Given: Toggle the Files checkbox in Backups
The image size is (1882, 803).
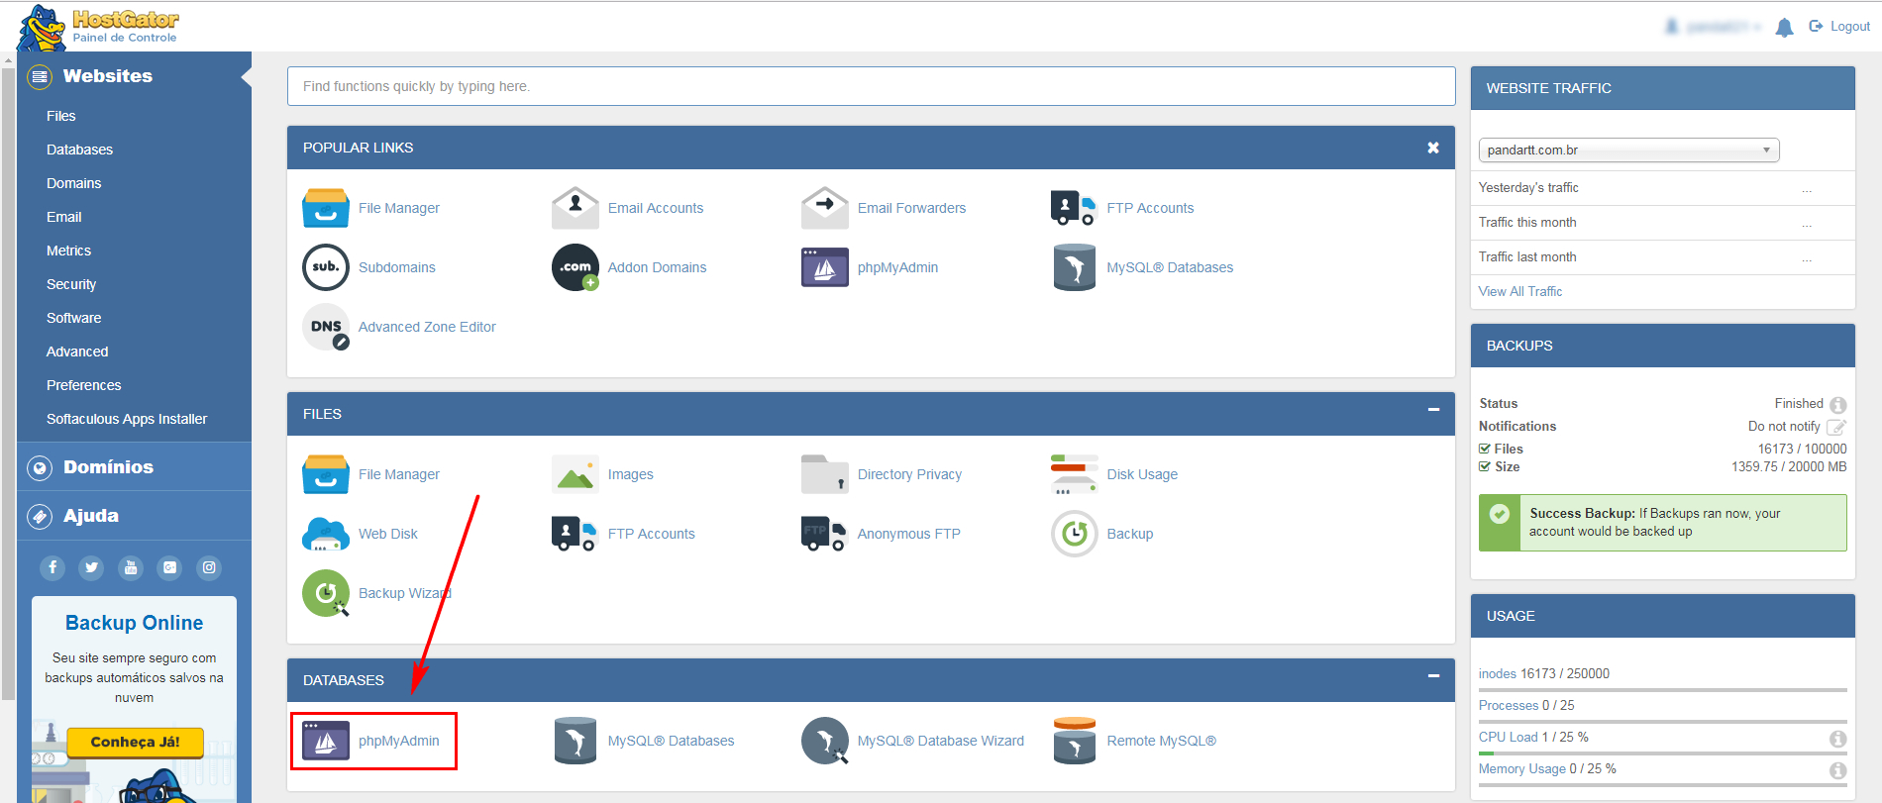Looking at the screenshot, I should (x=1485, y=449).
